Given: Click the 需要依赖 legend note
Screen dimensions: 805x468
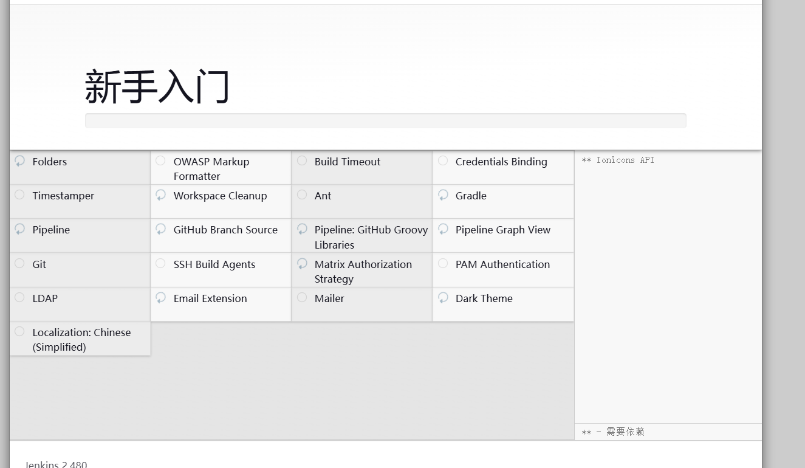Looking at the screenshot, I should [x=613, y=432].
